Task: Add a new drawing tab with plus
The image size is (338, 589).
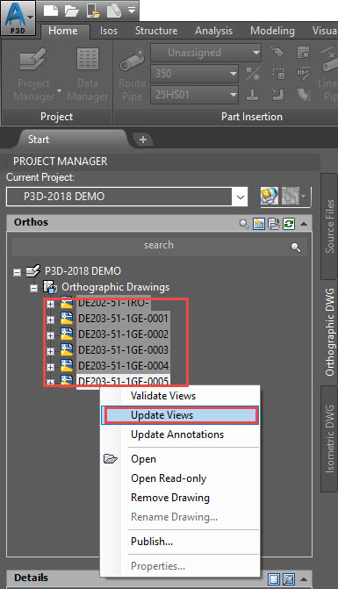Action: tap(143, 140)
